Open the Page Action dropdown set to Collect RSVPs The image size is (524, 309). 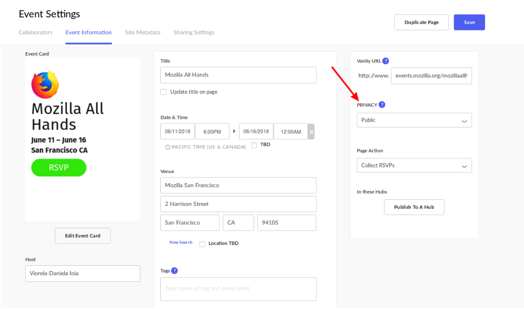click(x=414, y=165)
